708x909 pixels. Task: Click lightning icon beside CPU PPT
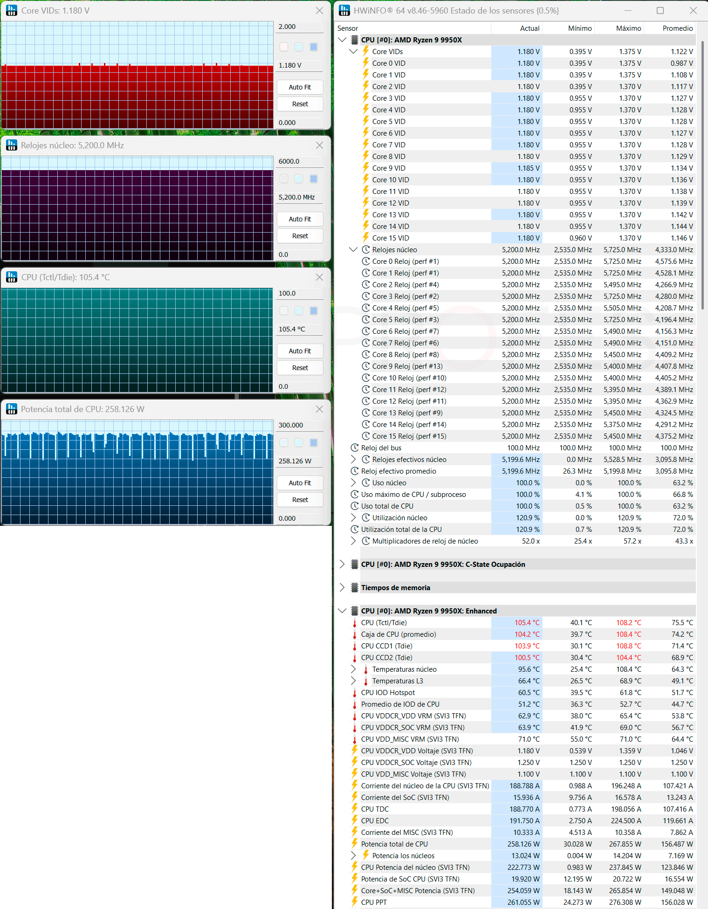(x=355, y=902)
